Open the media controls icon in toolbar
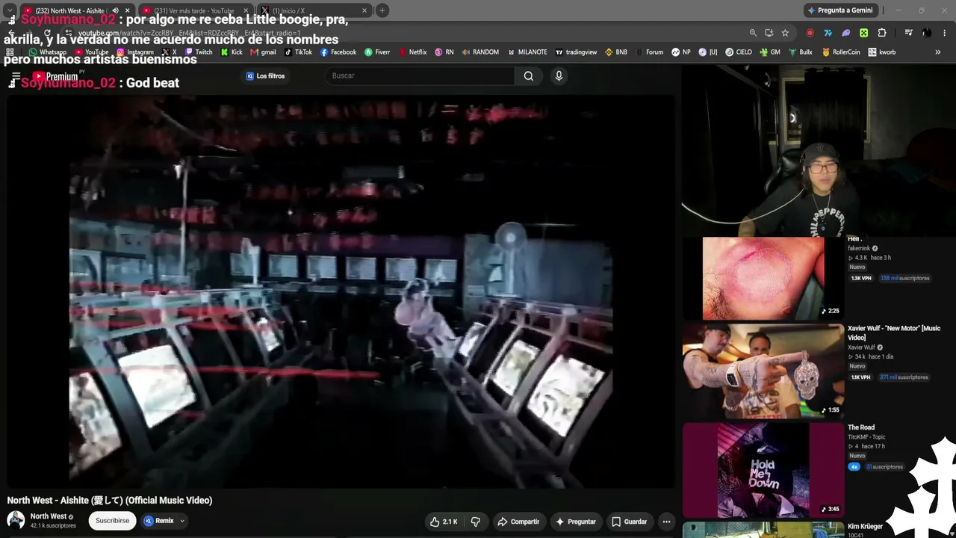Screen dimensions: 956x538 coord(908,33)
